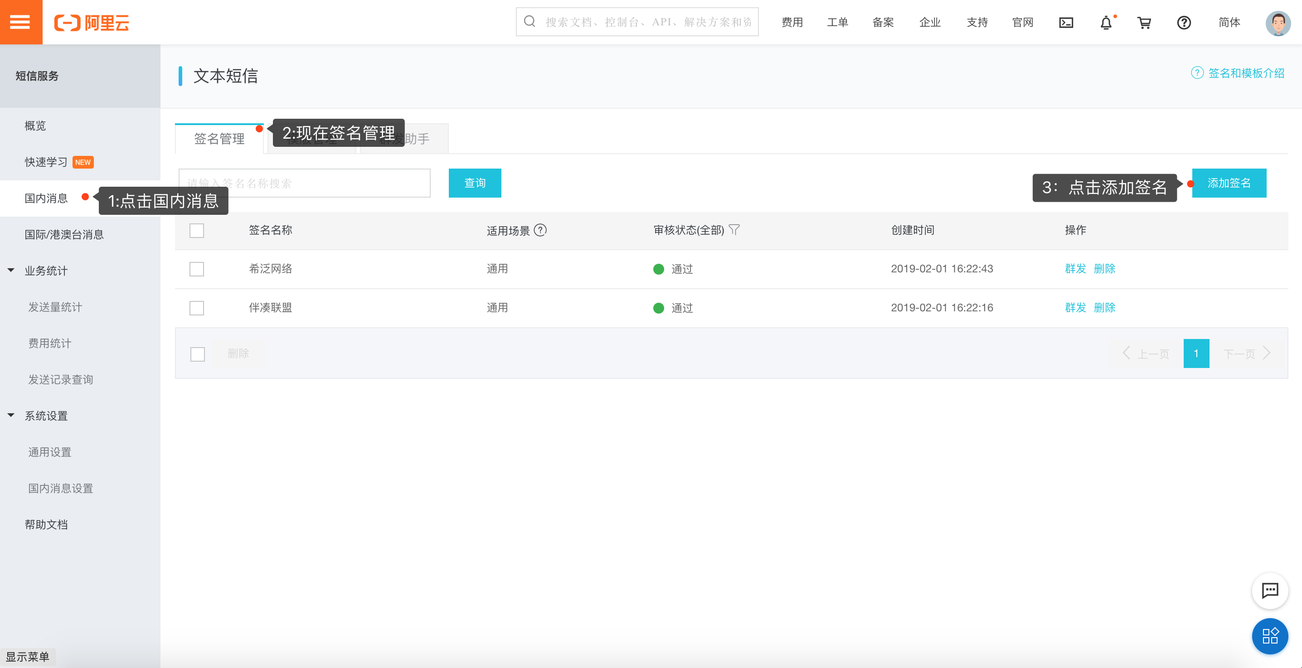
Task: Click the help icon beside 适用场景
Action: [540, 230]
